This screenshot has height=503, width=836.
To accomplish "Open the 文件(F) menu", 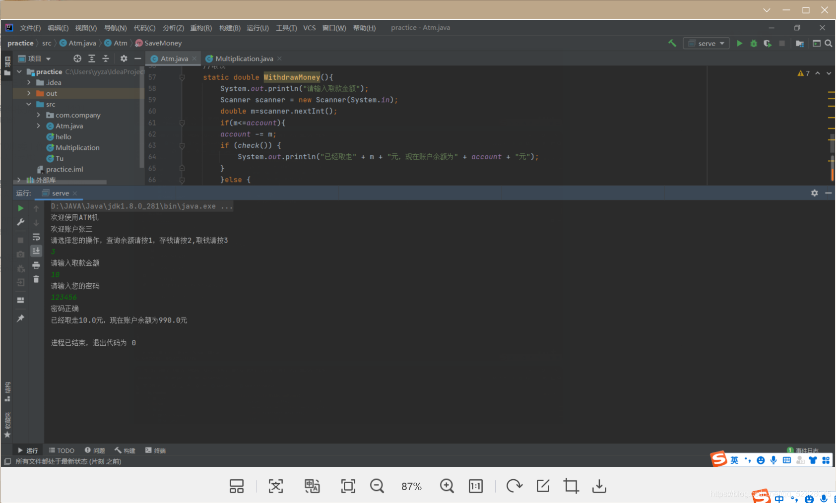I will pos(30,28).
